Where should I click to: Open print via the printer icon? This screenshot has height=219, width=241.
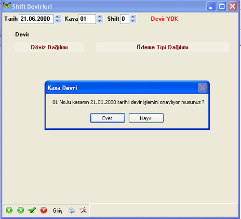click(71, 210)
